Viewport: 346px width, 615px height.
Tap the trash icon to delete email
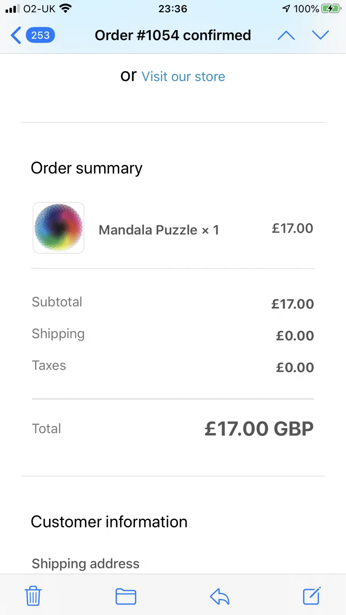click(33, 596)
